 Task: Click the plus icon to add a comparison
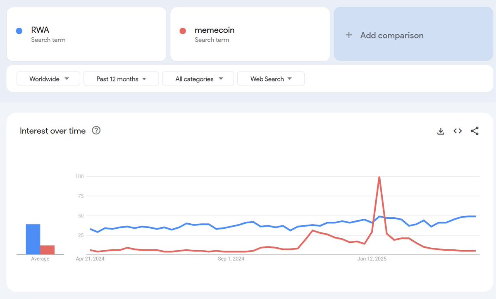[x=348, y=35]
